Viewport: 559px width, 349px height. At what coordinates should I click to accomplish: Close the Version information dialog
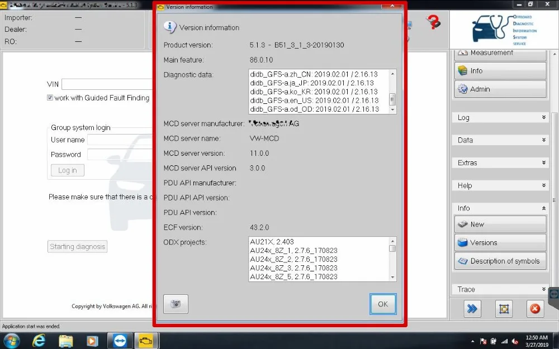[391, 6]
